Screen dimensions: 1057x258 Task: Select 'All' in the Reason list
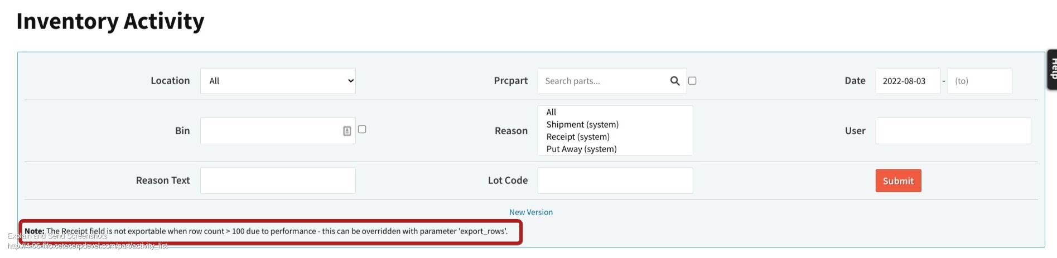click(551, 112)
